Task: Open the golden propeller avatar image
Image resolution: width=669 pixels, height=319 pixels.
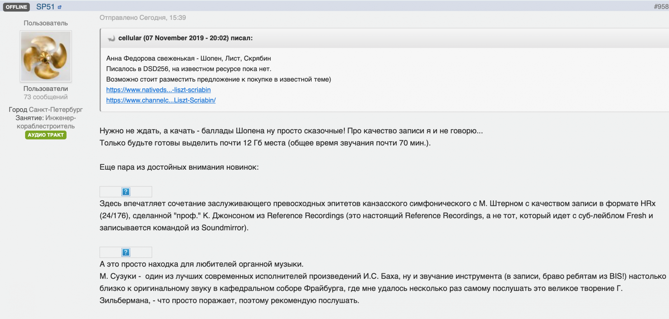Action: tap(46, 56)
